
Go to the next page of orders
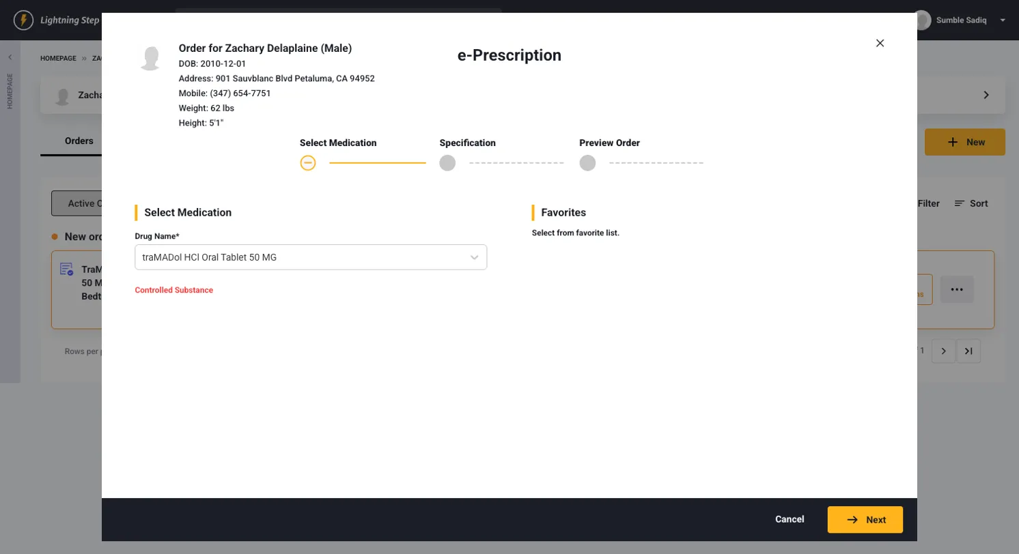[943, 351]
